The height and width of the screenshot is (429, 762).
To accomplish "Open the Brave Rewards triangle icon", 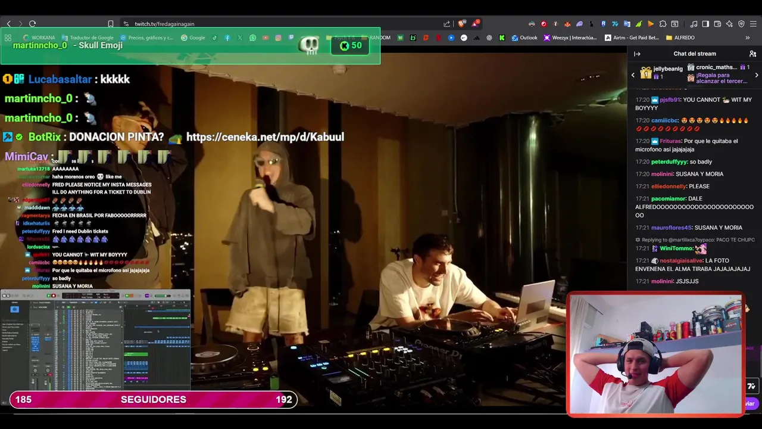I will [475, 24].
